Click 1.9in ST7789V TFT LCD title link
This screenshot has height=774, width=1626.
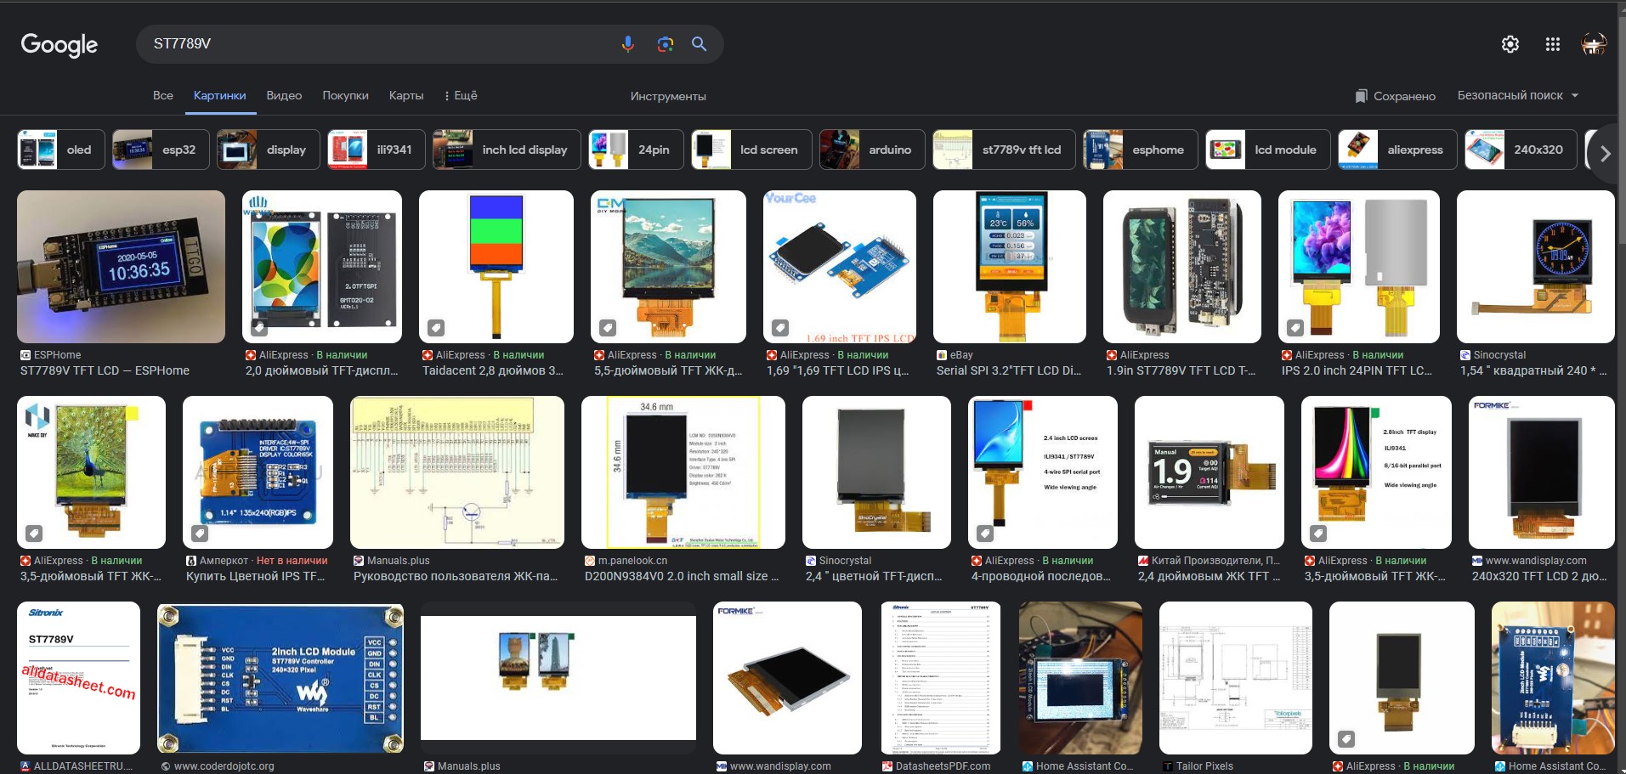tap(1181, 370)
